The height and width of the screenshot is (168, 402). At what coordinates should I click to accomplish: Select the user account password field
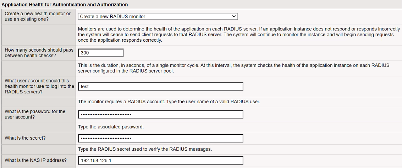[x=160, y=114]
